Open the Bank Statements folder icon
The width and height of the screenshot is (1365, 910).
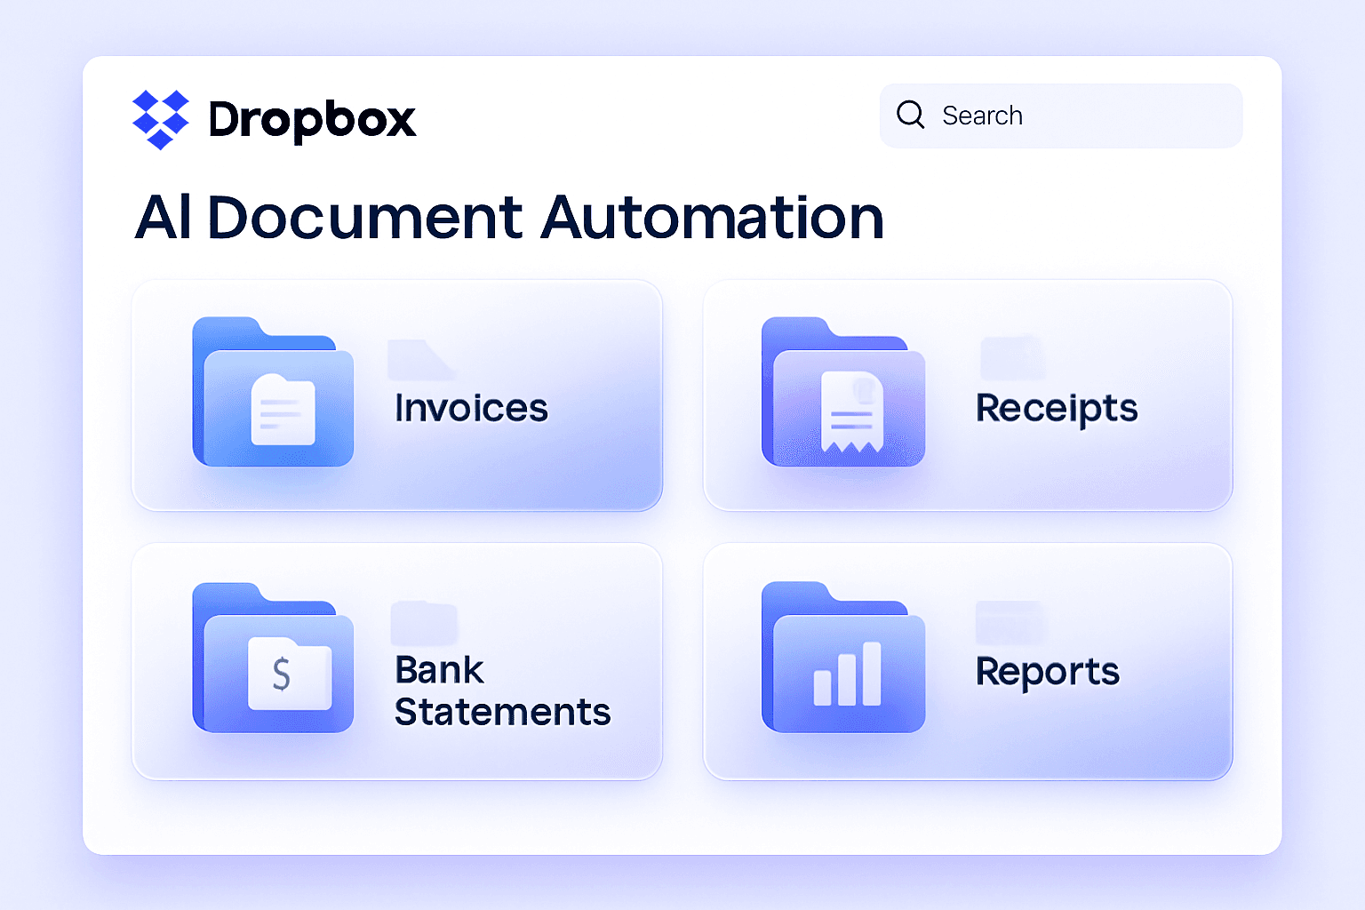tap(273, 658)
